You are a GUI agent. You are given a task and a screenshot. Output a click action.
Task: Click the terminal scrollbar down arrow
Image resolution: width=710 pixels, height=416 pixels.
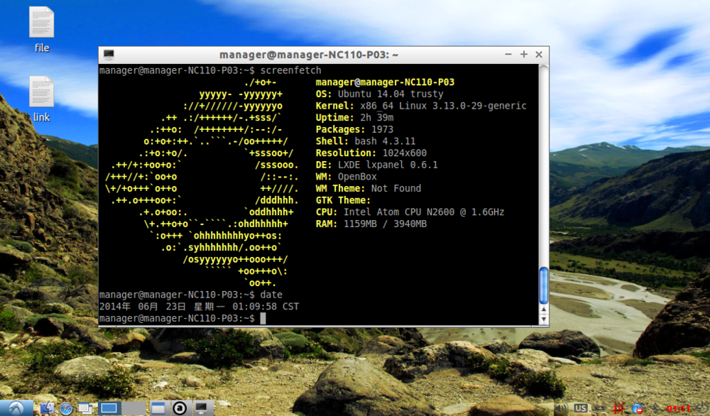544,319
